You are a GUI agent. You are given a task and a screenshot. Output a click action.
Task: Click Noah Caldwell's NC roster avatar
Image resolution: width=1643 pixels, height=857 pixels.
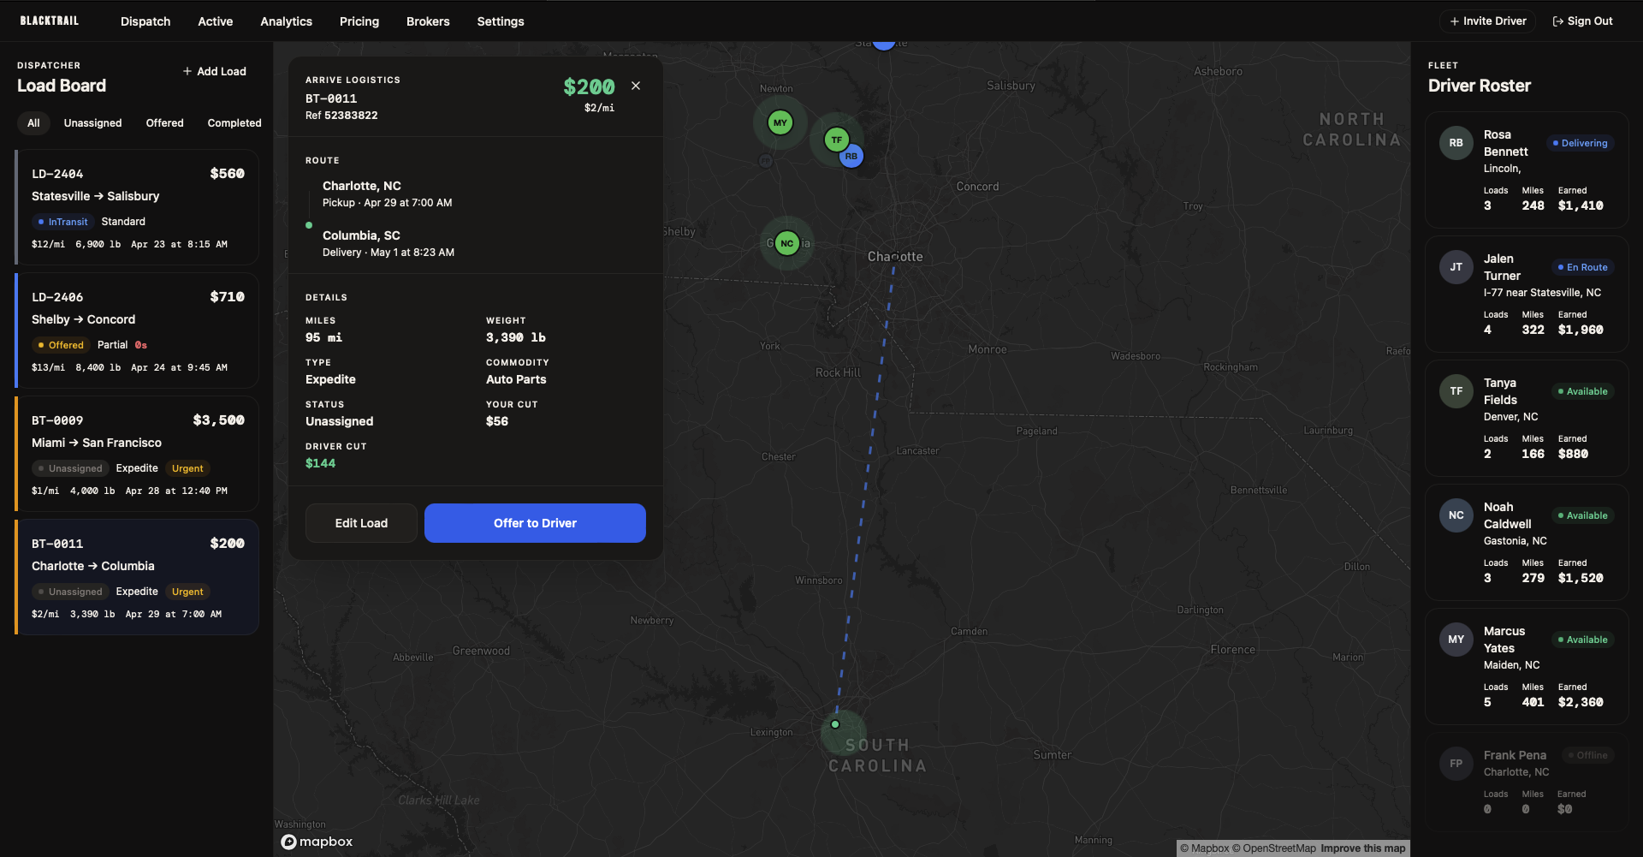[x=1456, y=515]
